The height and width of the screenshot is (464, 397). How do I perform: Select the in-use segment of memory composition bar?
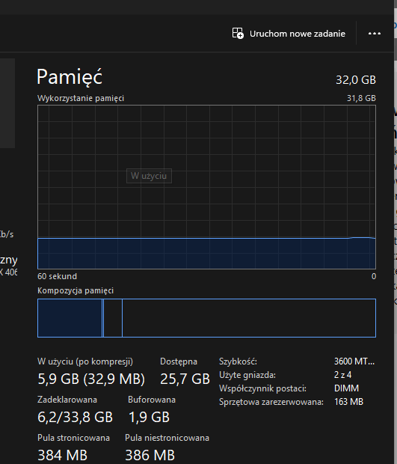70,318
